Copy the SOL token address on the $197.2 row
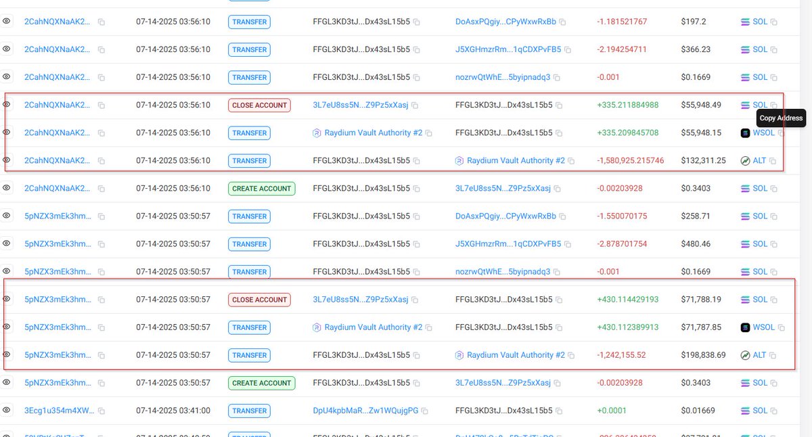The width and height of the screenshot is (812, 437). coord(774,22)
